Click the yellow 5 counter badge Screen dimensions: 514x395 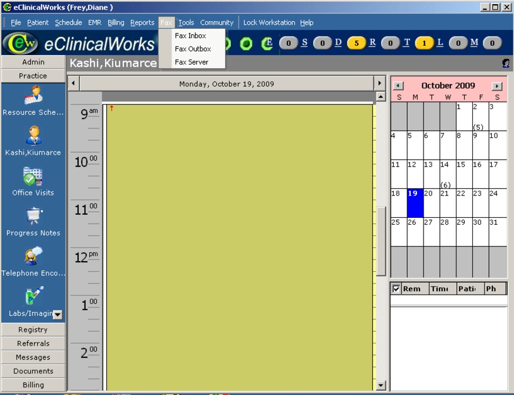[357, 43]
